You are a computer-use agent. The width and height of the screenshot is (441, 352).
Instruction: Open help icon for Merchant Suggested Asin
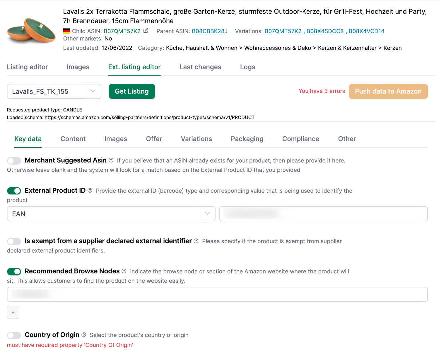pos(111,160)
